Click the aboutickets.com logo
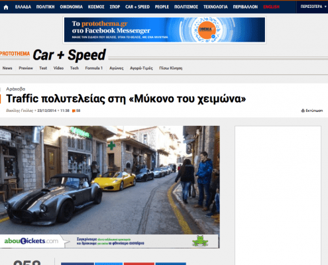The image size is (328, 265). (31, 241)
